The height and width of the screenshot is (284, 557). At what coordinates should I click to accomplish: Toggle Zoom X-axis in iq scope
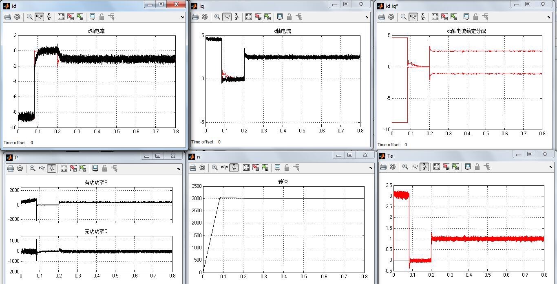tap(227, 17)
